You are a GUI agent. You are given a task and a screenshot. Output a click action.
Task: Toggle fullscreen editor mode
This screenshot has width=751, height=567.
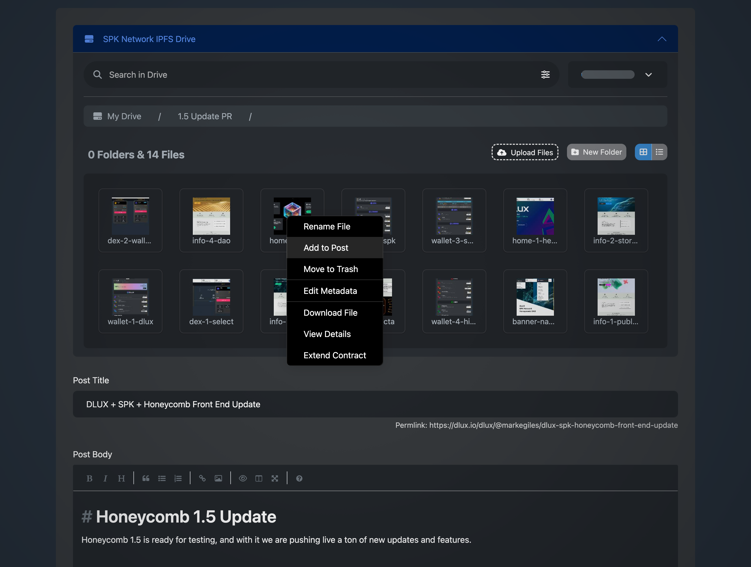click(275, 479)
